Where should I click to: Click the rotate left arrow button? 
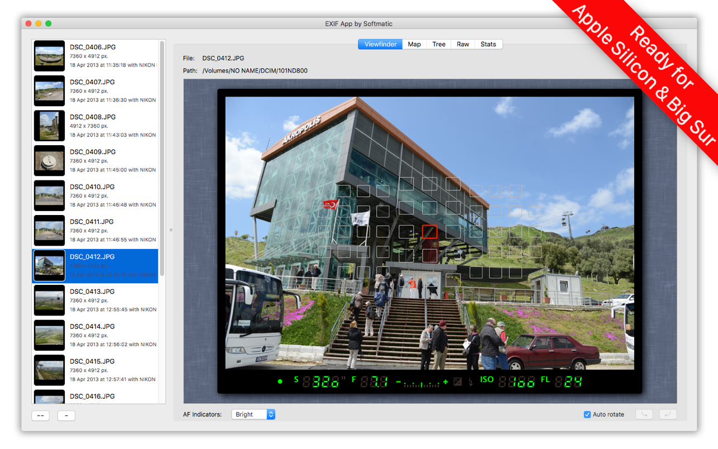pos(644,414)
